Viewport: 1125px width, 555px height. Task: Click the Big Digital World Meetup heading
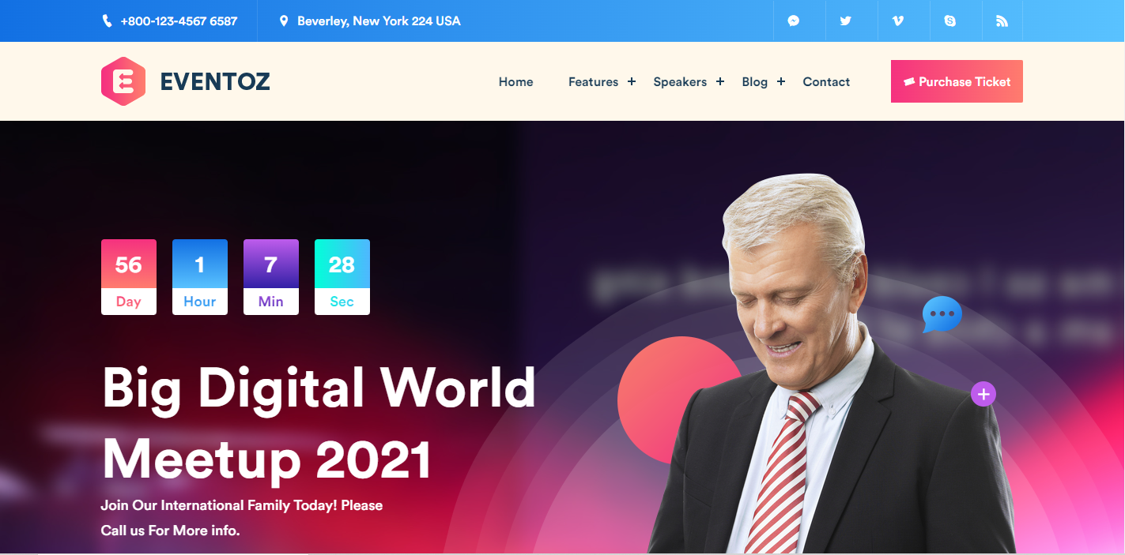[x=319, y=423]
